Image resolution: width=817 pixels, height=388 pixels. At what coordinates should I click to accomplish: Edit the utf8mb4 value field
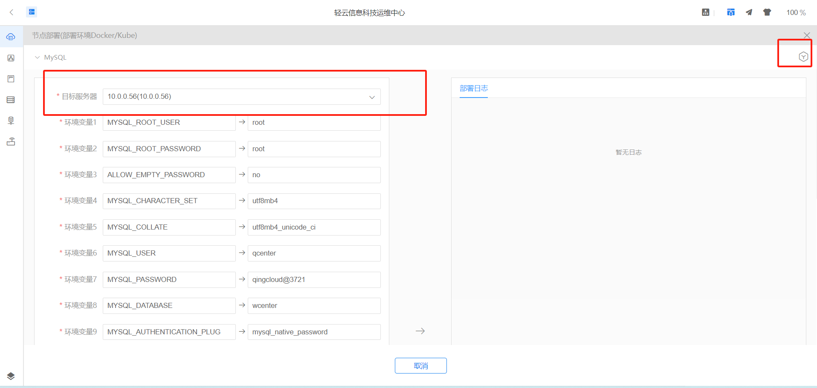tap(314, 201)
